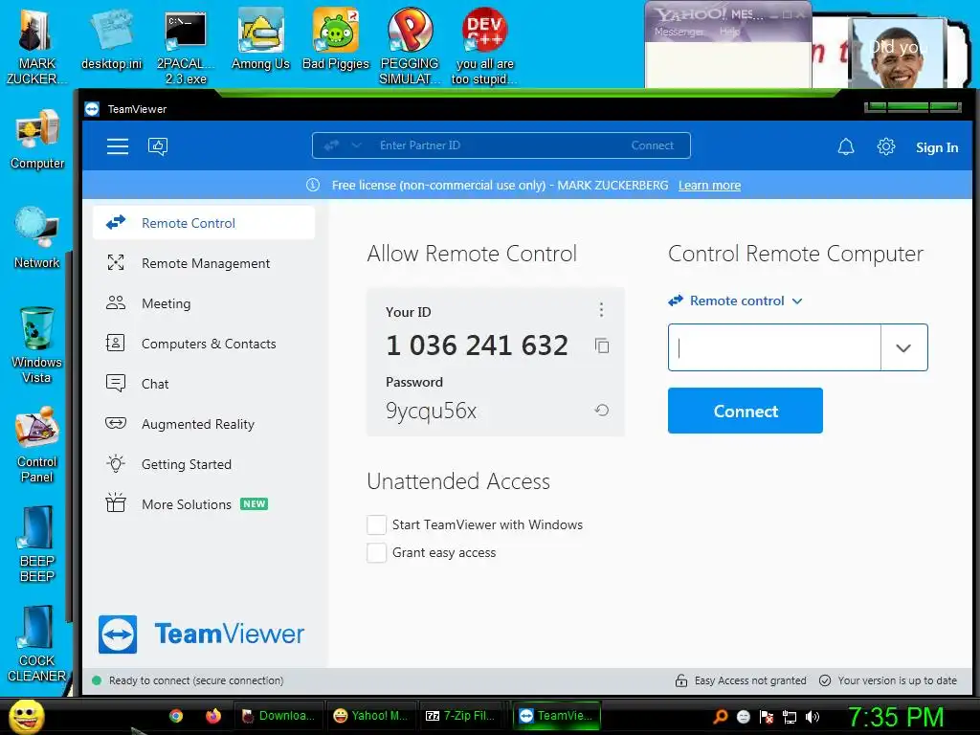Viewport: 980px width, 735px height.
Task: Select the Among Us desktop icon
Action: point(260,40)
